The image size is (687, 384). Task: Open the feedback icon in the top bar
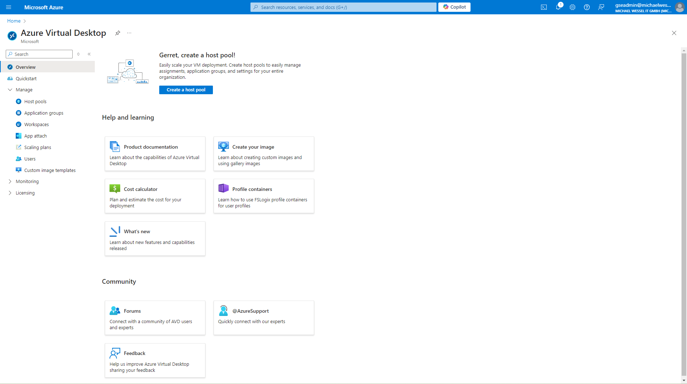pyautogui.click(x=601, y=7)
